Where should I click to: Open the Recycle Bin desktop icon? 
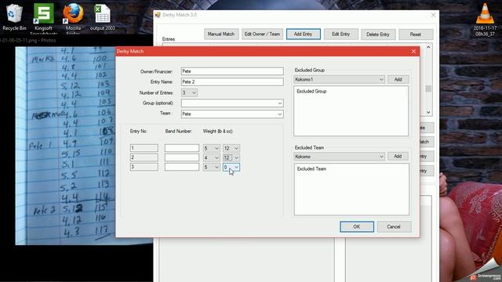(x=14, y=17)
